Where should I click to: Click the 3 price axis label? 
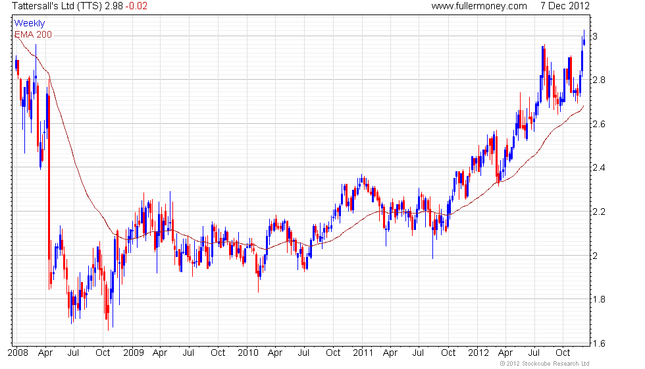pos(595,36)
